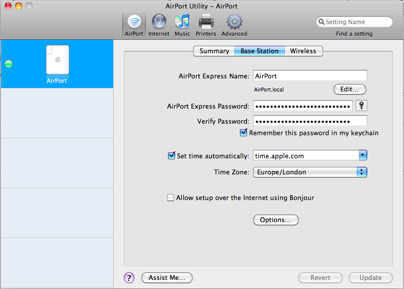Screen dimensions: 404x289
Task: Click the green status indicator light
Action: click(9, 64)
